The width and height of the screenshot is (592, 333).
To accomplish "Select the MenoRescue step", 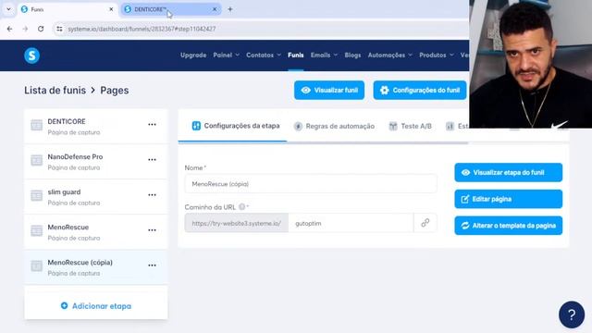I will pyautogui.click(x=96, y=232).
